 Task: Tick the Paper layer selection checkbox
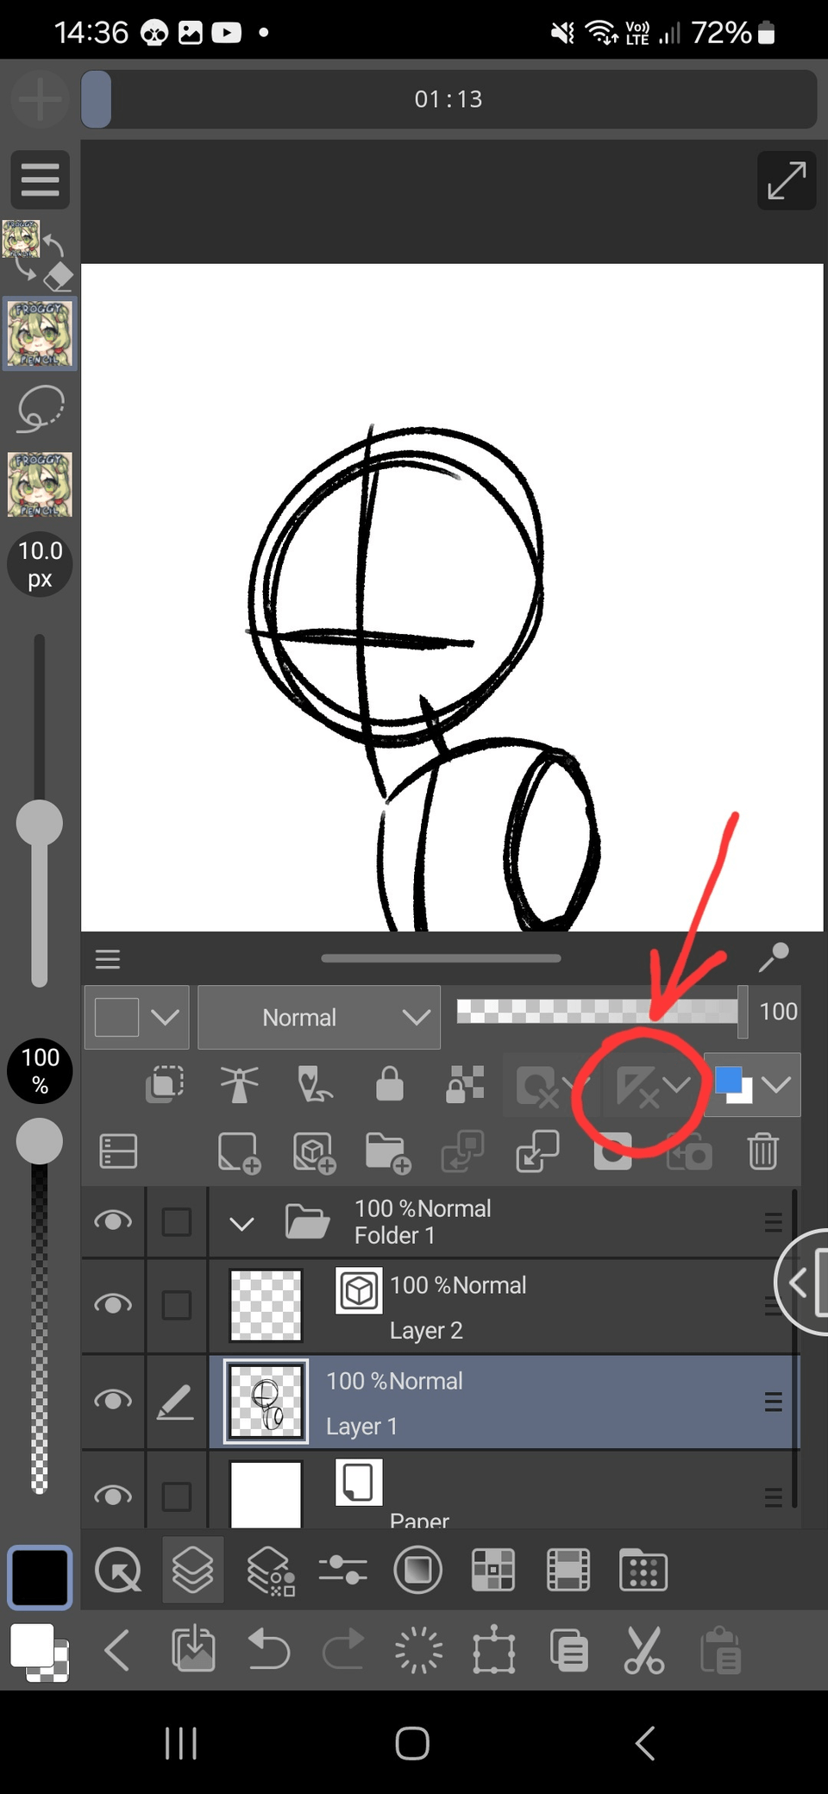[x=177, y=1496]
